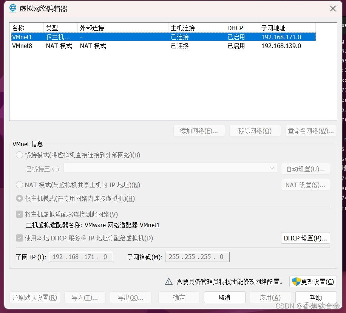
Task: Select the 仅主机模式 radio button
Action: pos(19,198)
